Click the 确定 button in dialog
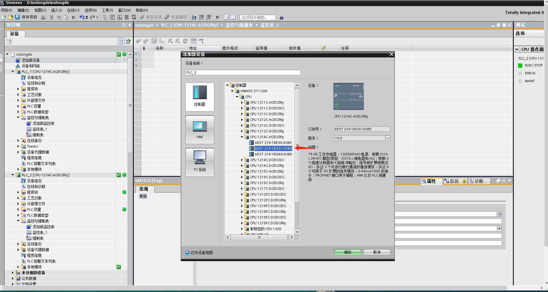Image resolution: width=548 pixels, height=292 pixels. [x=348, y=252]
